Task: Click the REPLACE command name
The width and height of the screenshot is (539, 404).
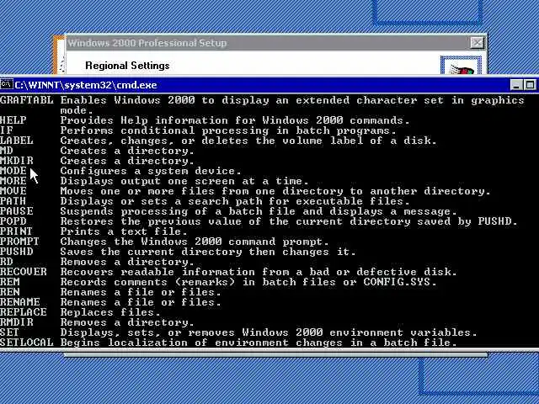Action: pos(24,312)
